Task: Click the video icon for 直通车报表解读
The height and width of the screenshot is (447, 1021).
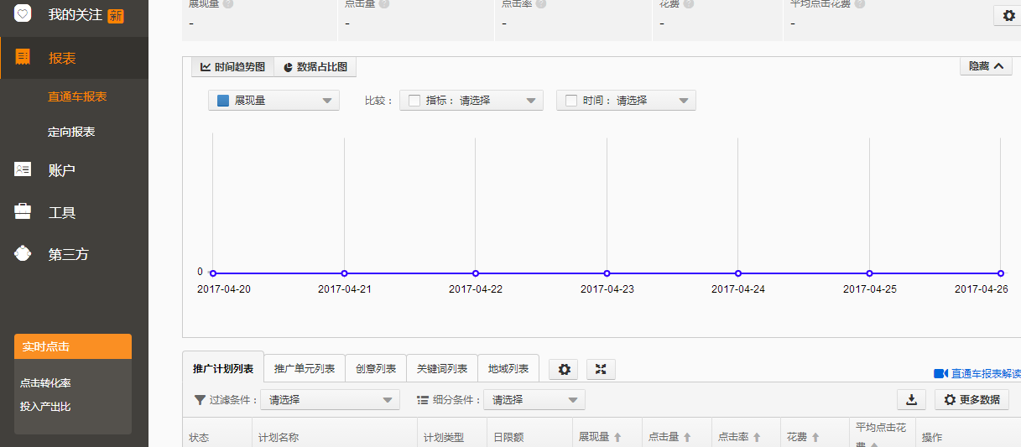Action: (940, 373)
